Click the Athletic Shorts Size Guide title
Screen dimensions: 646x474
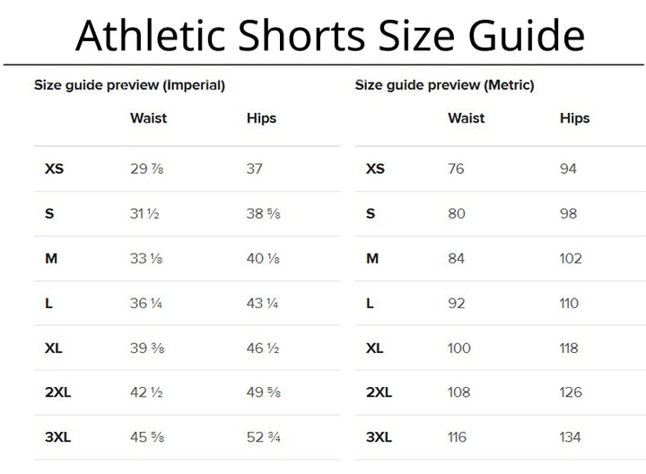pos(330,36)
